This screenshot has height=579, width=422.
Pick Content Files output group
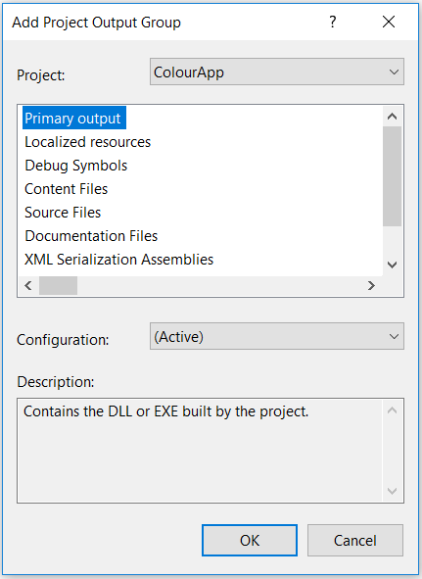click(66, 189)
